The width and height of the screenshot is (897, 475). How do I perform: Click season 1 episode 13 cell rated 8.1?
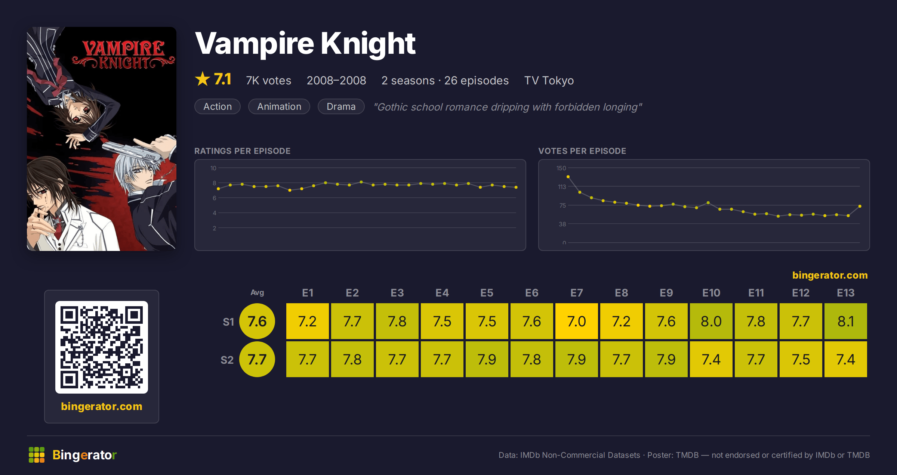point(846,321)
